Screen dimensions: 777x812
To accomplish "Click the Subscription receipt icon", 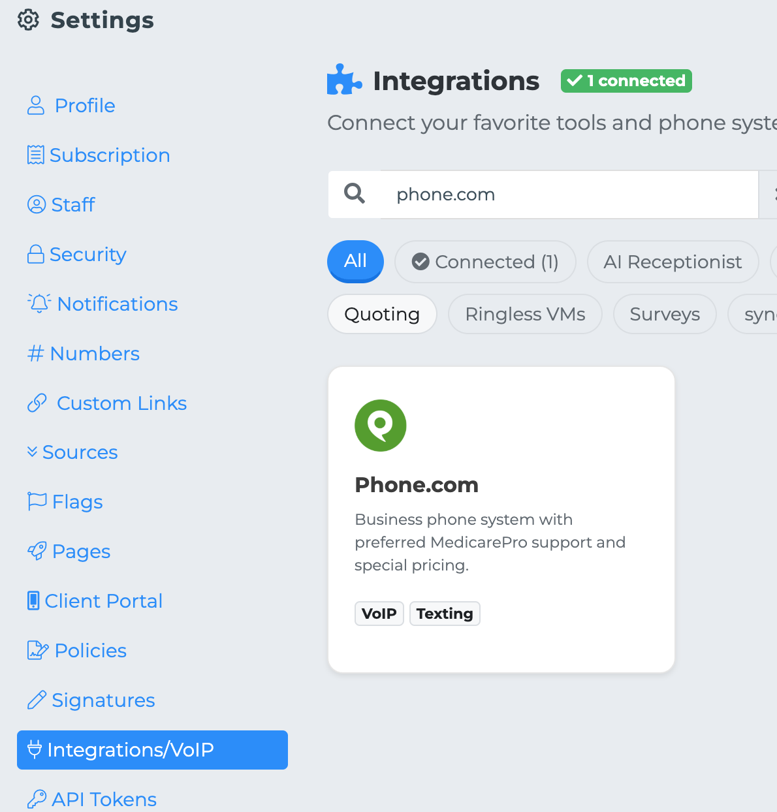I will click(x=36, y=155).
